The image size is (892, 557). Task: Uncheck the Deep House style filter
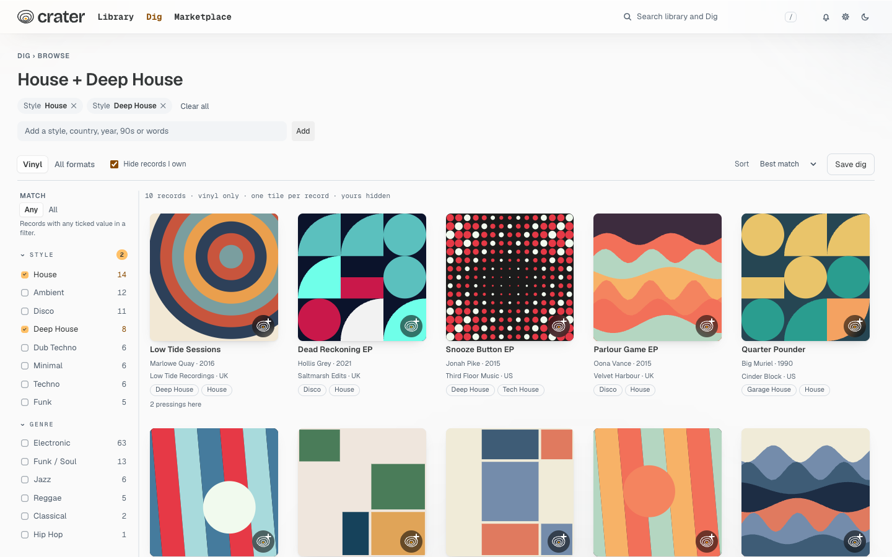(x=25, y=329)
